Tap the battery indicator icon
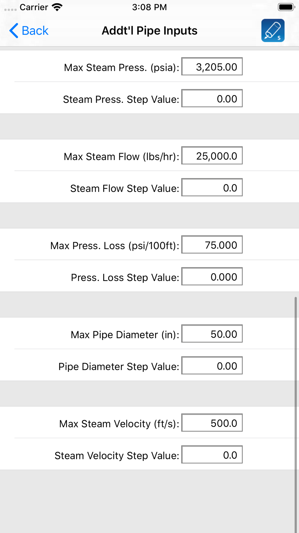The image size is (299, 533). click(286, 7)
